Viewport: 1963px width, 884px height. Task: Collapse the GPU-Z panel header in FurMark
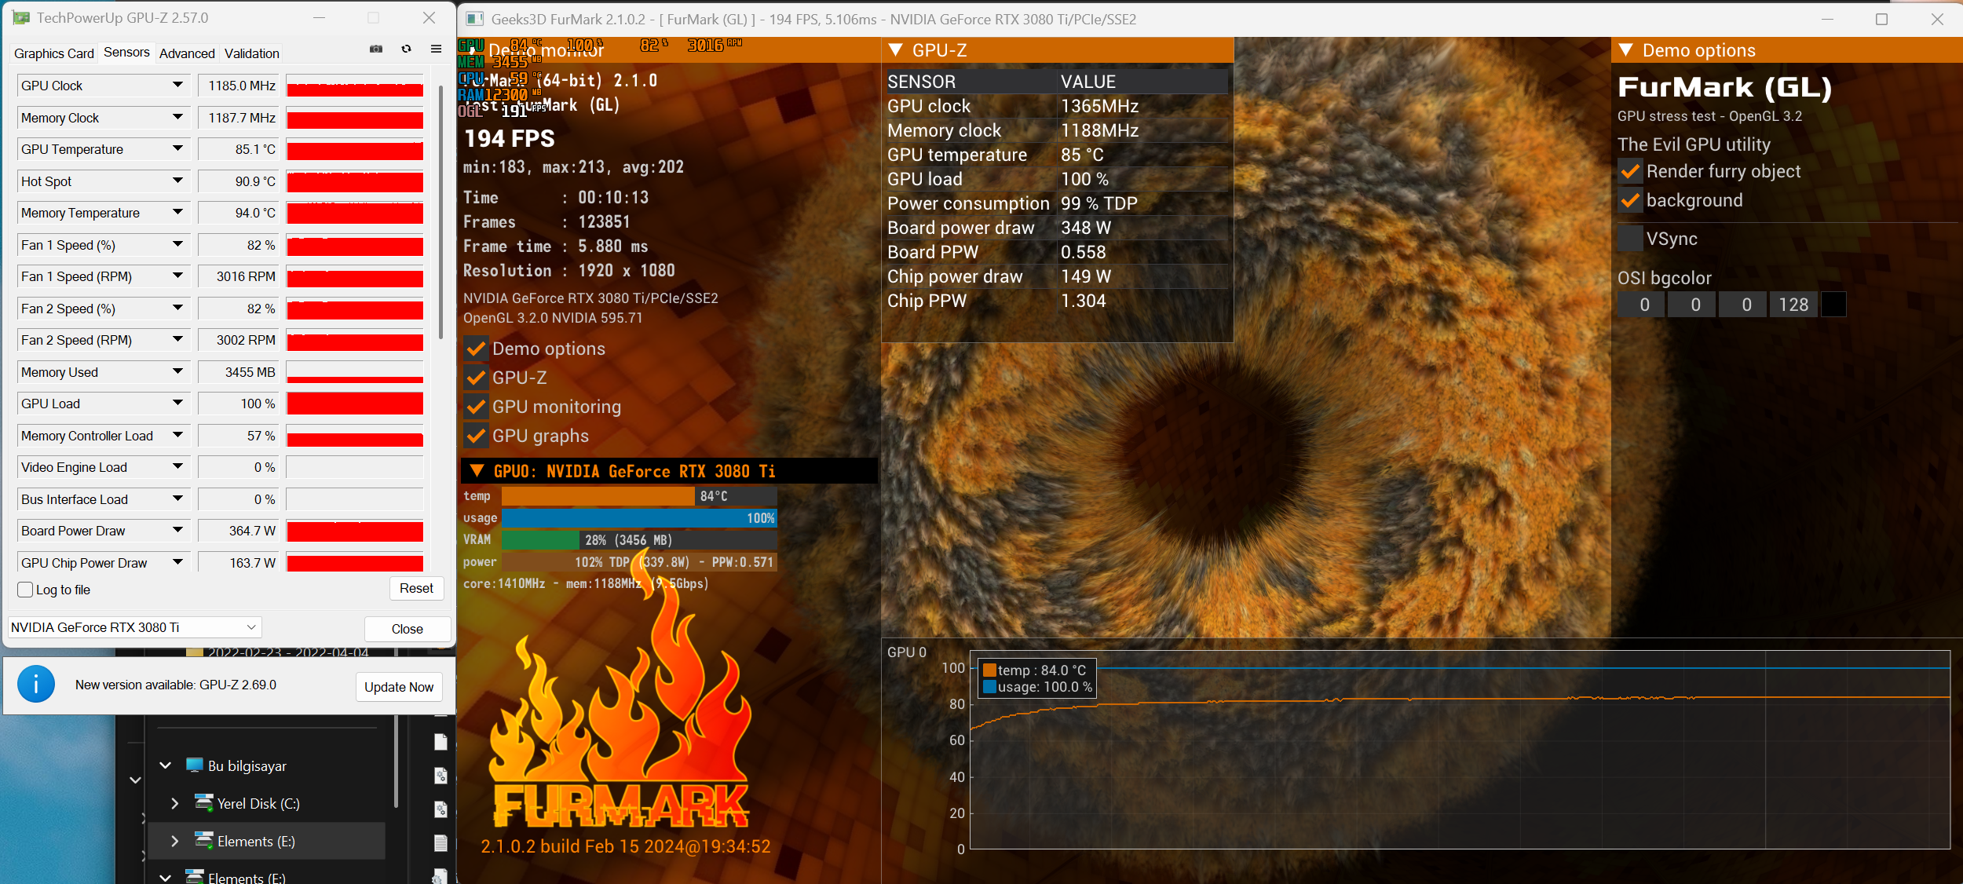tap(895, 50)
